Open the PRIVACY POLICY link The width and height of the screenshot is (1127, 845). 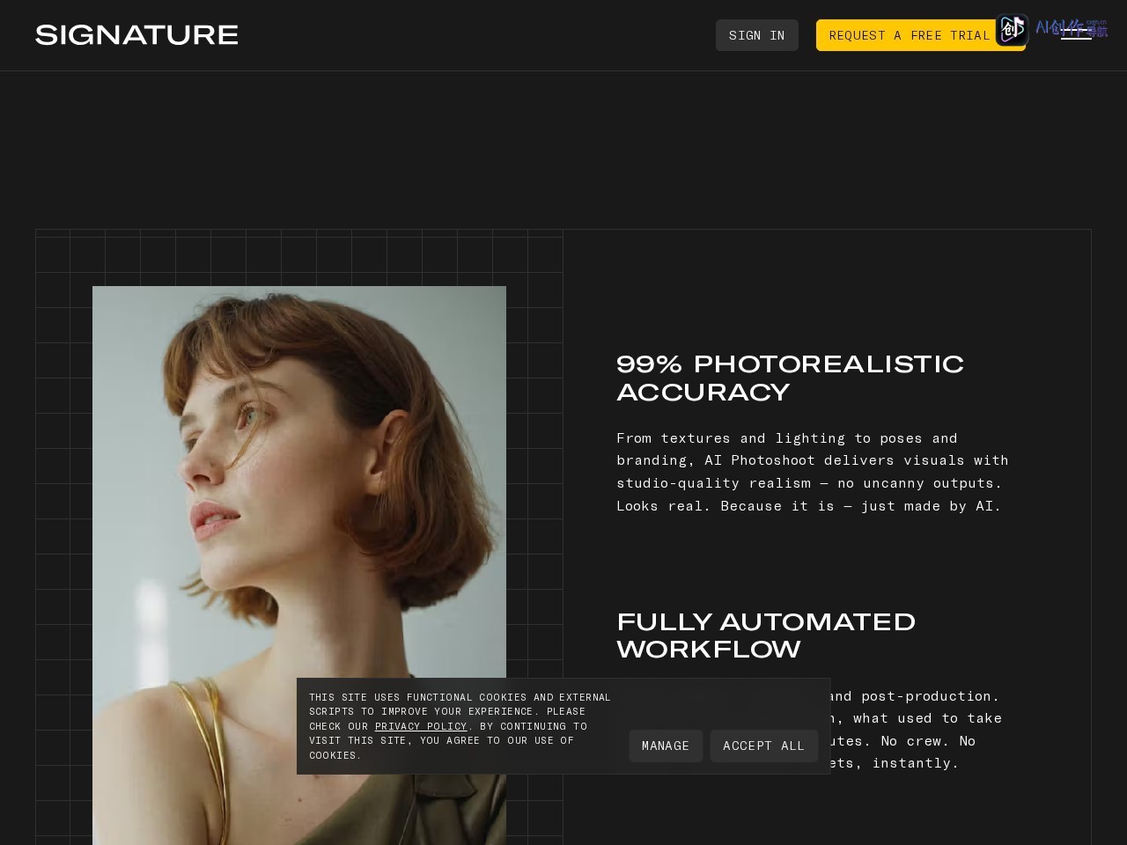(421, 726)
